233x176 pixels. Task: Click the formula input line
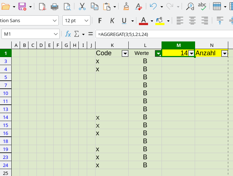click(164, 34)
